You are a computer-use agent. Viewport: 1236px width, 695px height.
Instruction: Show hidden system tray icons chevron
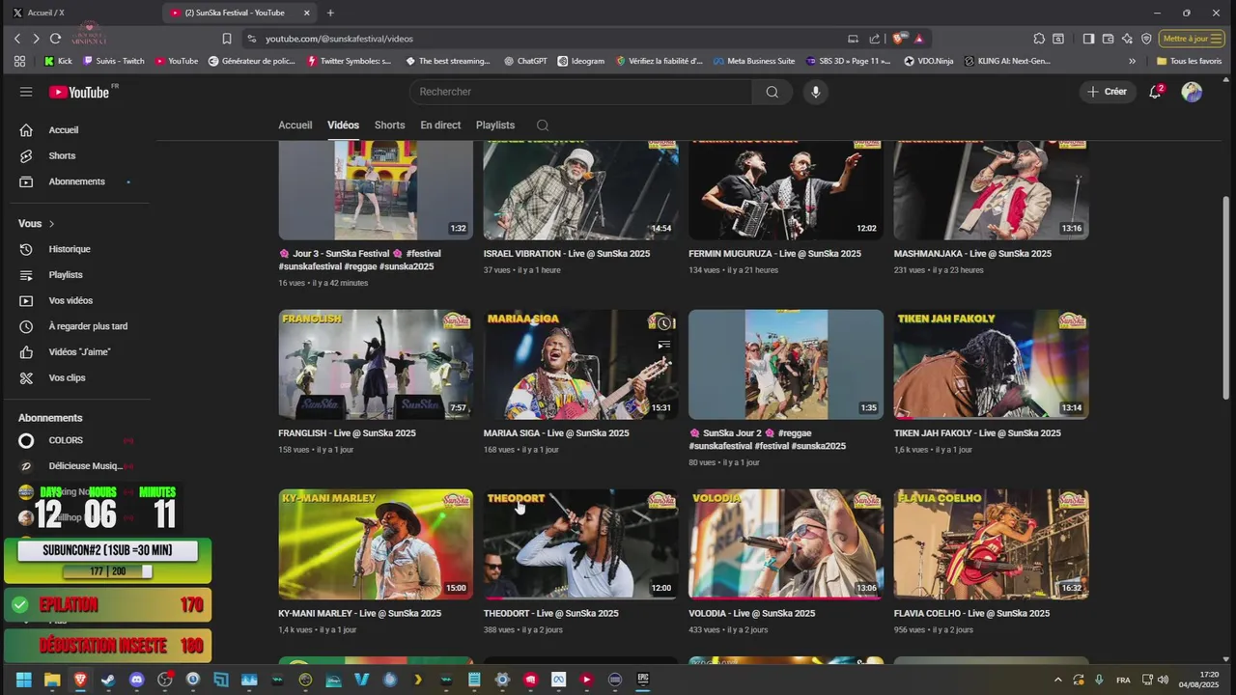1057,680
